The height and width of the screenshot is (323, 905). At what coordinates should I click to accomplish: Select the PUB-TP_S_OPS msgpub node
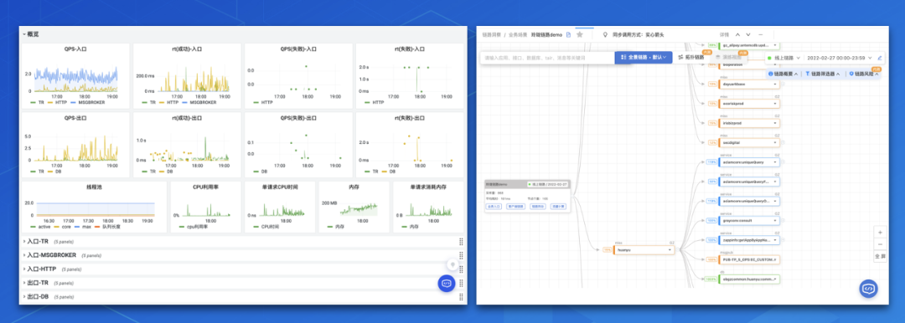click(x=749, y=260)
